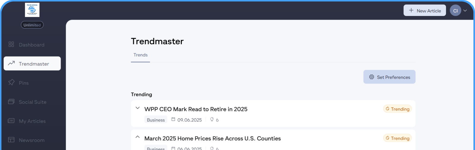Click the My Articles icon
475x150 pixels.
tap(11, 121)
